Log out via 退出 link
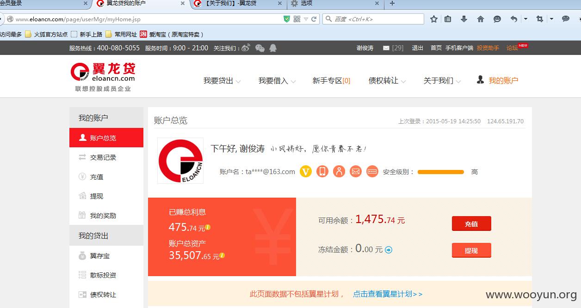This screenshot has width=581, height=308. [418, 48]
